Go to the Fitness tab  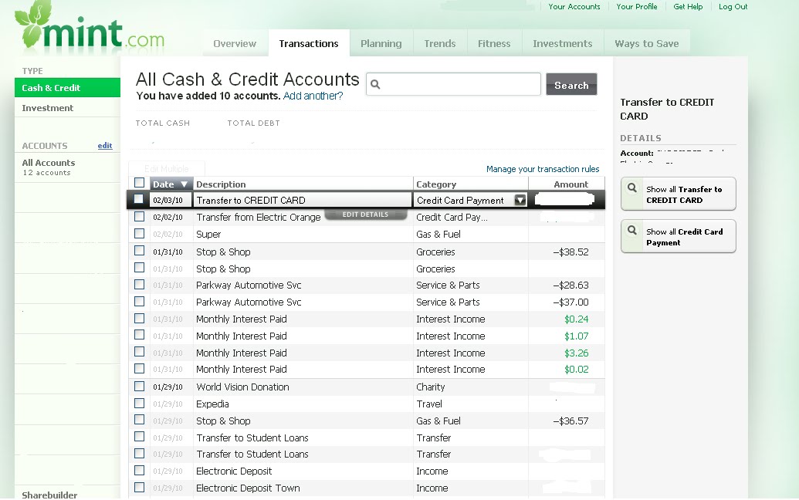[x=494, y=43]
